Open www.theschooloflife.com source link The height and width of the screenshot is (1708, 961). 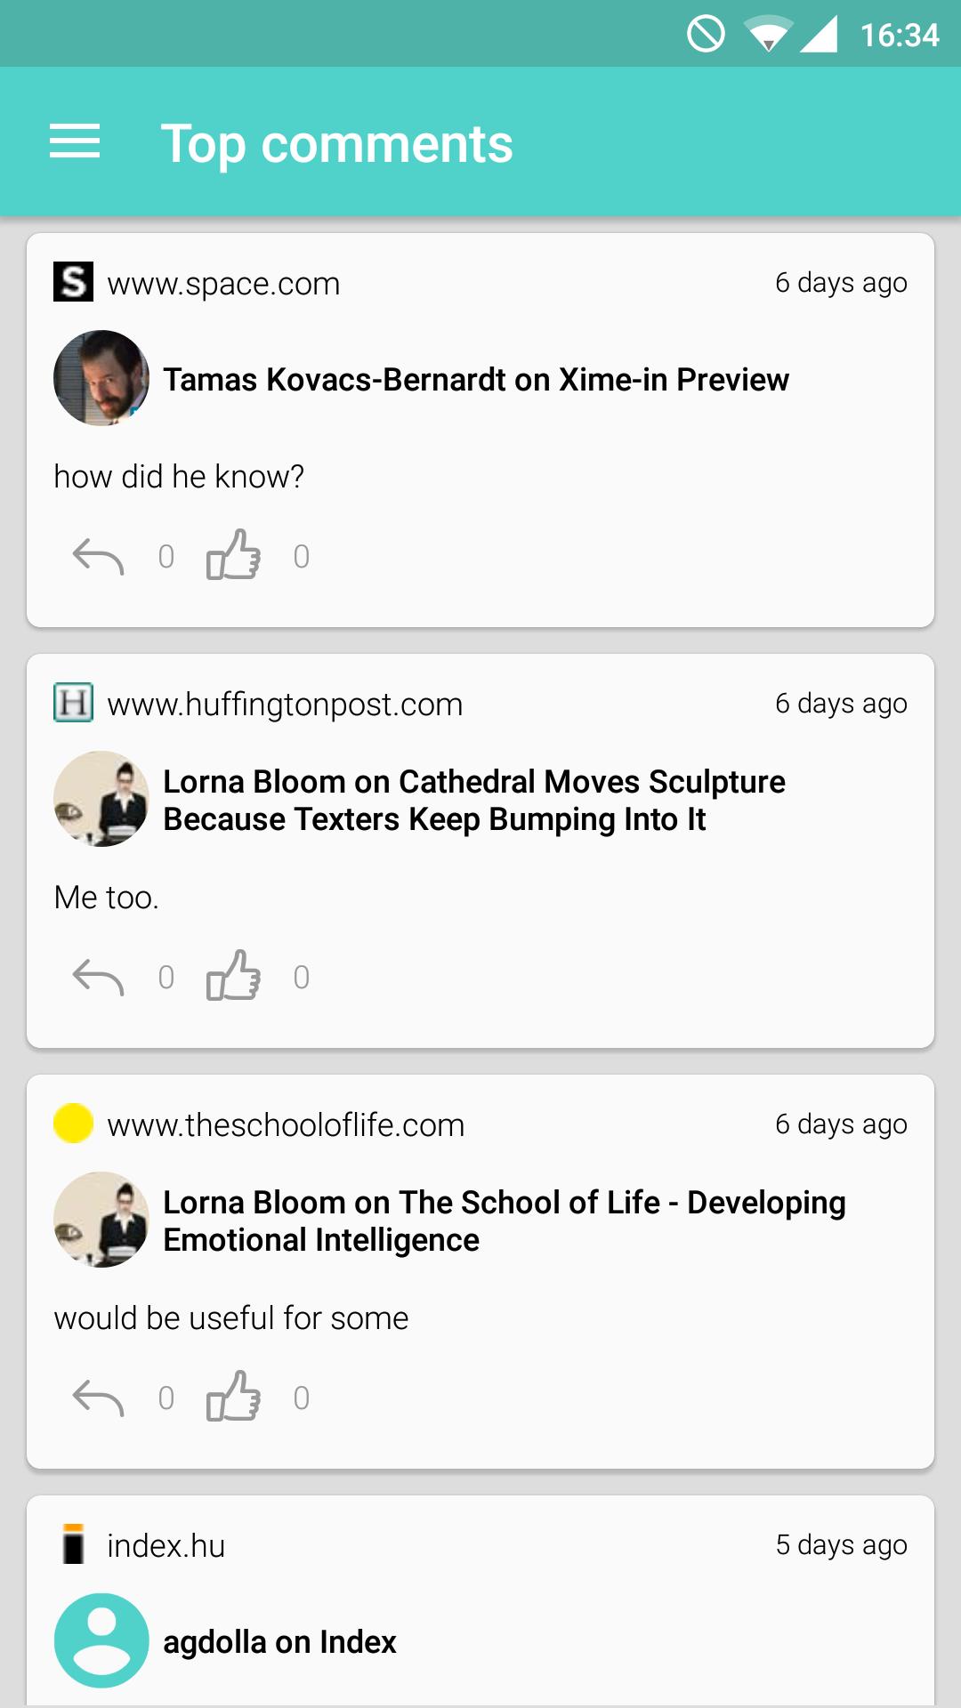[286, 1125]
